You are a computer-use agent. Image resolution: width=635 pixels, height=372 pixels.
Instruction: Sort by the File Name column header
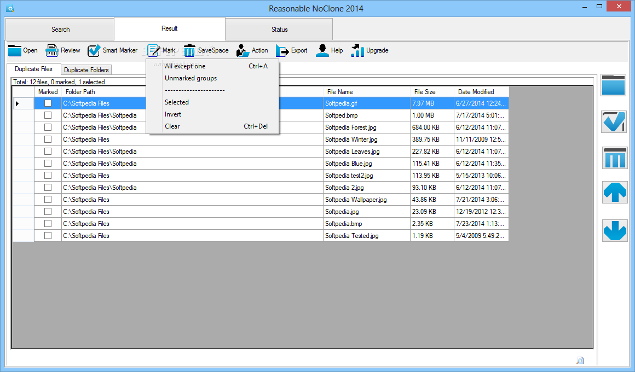(367, 92)
